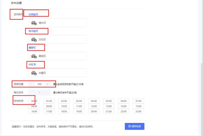
Task: Choose the 10:00 publish time
Action: click(x=64, y=106)
